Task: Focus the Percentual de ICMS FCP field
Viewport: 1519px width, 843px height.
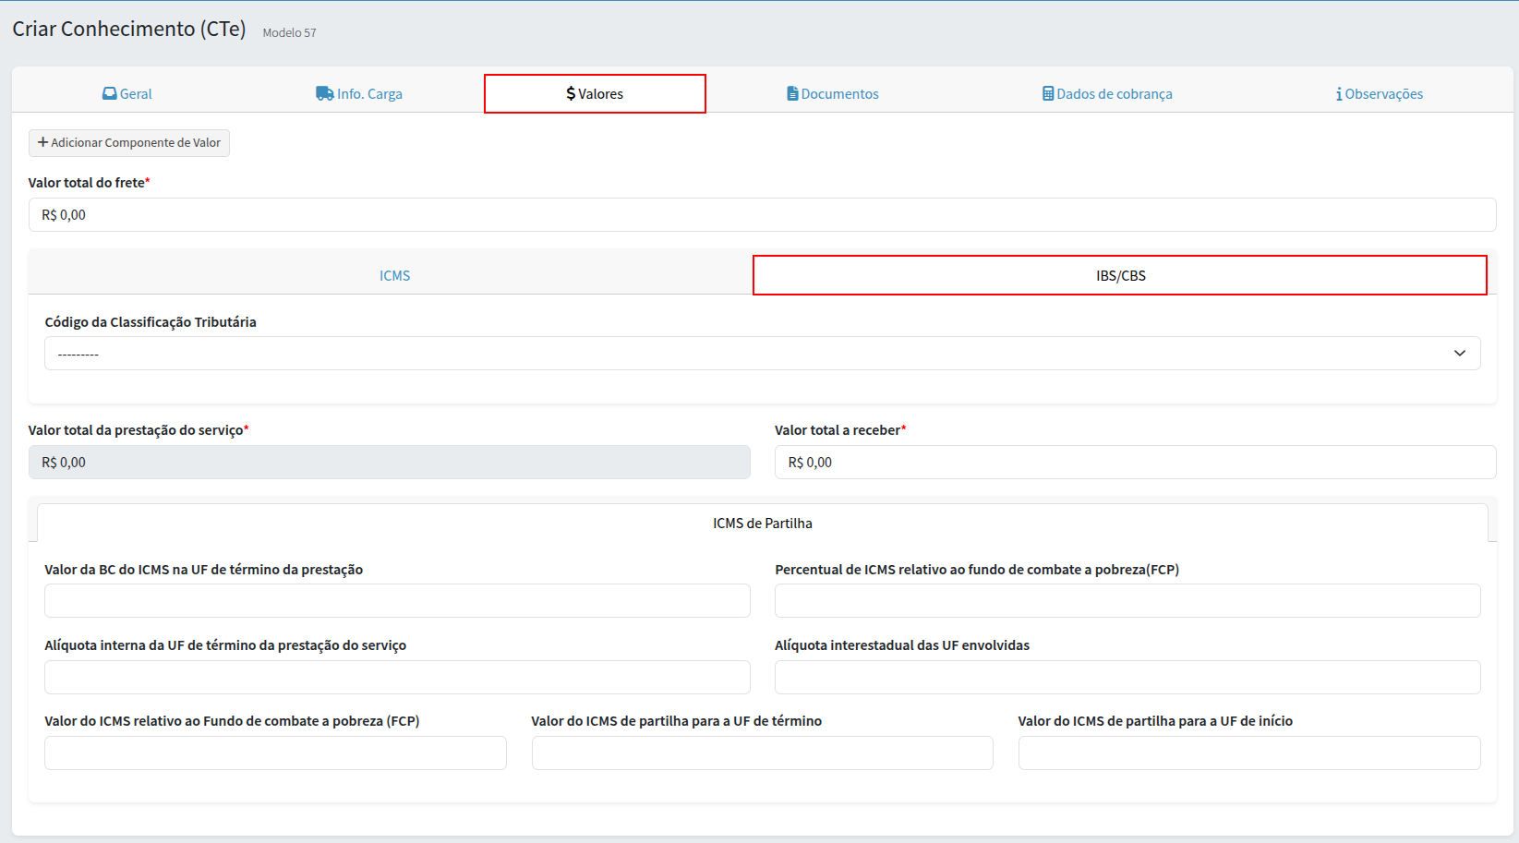Action: [x=1127, y=601]
